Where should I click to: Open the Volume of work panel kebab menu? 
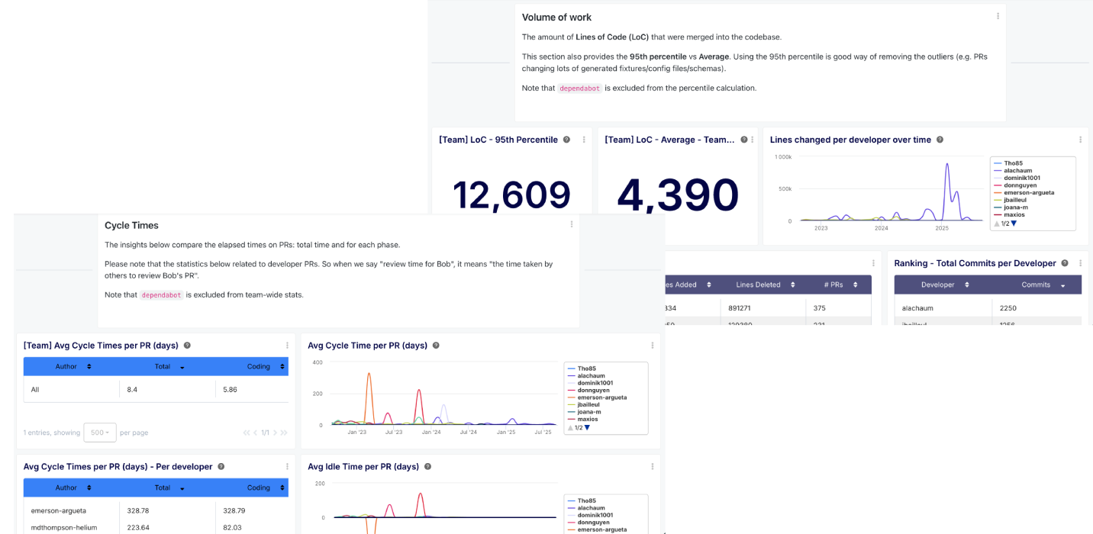click(x=998, y=16)
